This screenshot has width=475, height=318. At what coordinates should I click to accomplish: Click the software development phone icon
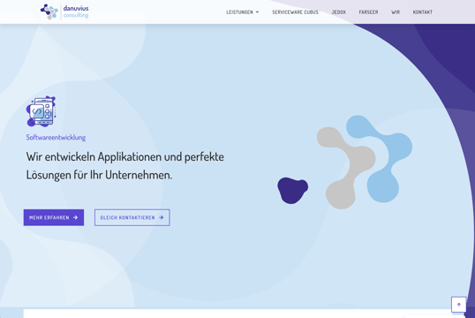pos(41,111)
